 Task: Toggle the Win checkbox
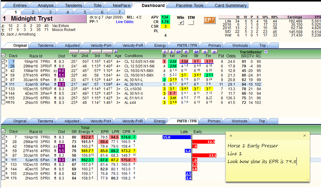[181, 22]
